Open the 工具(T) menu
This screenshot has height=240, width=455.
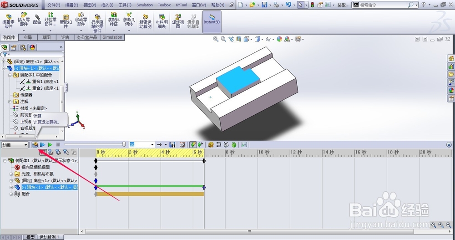coord(125,5)
